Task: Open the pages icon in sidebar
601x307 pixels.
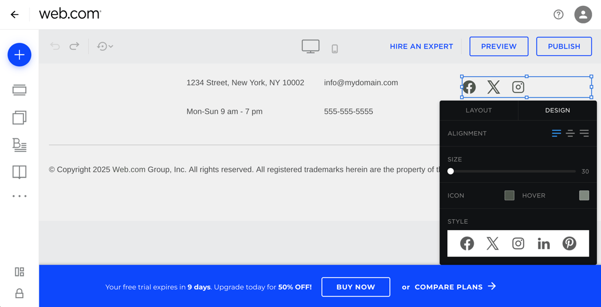Action: point(19,118)
